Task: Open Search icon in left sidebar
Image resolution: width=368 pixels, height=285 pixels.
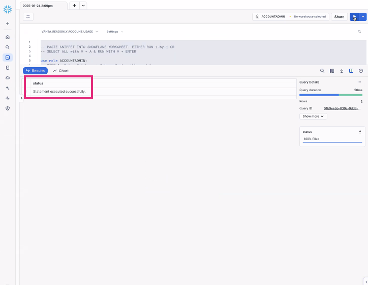Action: [8, 47]
